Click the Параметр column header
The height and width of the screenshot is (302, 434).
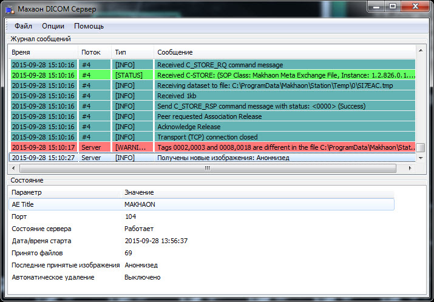66,192
